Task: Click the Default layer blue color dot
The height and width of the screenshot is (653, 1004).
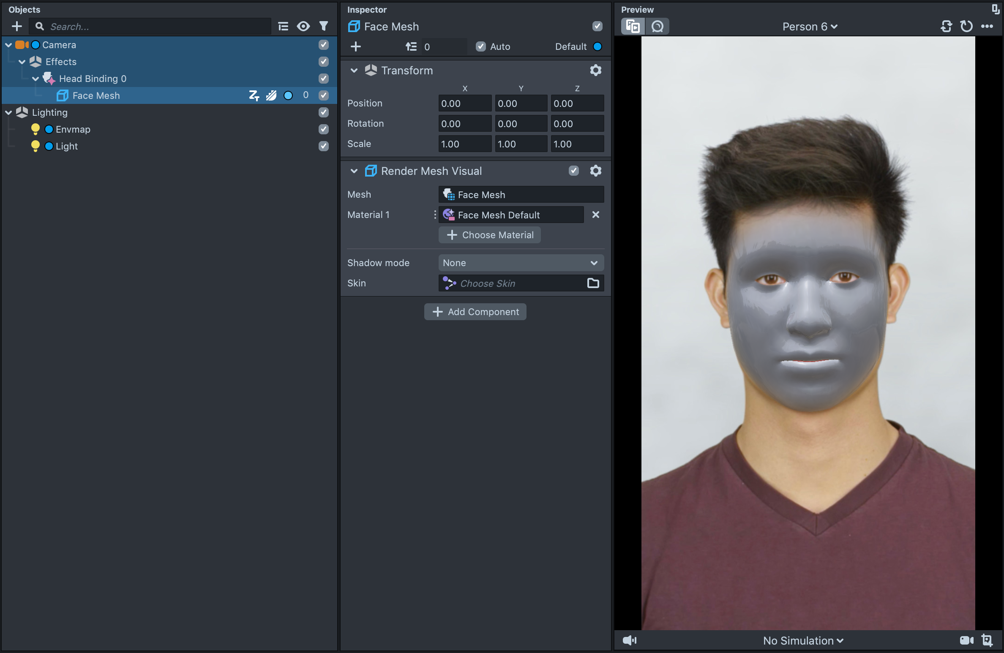Action: click(597, 46)
